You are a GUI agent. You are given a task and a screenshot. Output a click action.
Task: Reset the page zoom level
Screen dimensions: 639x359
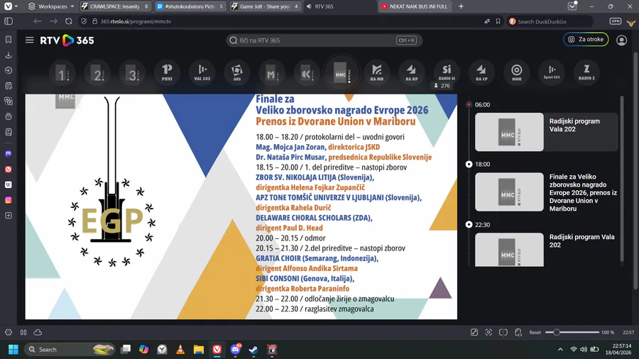[x=535, y=333]
